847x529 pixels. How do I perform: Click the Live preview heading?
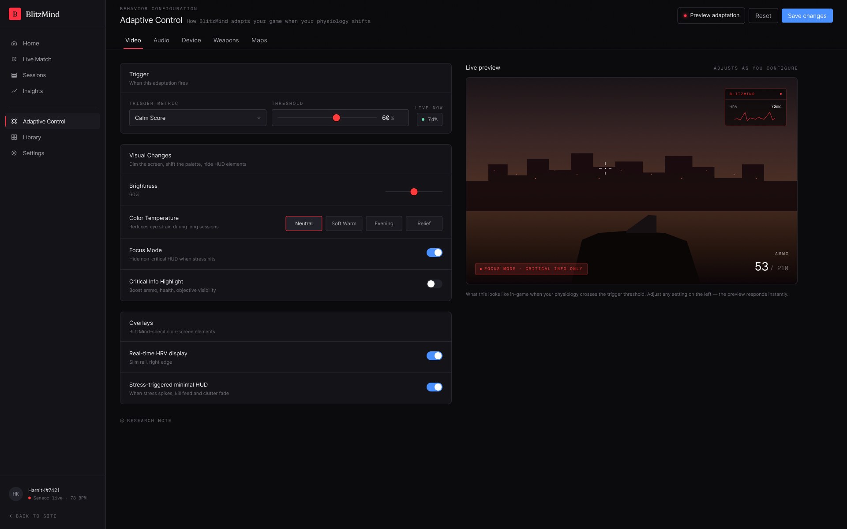tap(483, 67)
